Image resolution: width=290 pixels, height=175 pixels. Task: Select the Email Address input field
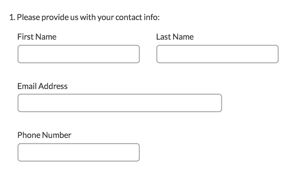[120, 103]
